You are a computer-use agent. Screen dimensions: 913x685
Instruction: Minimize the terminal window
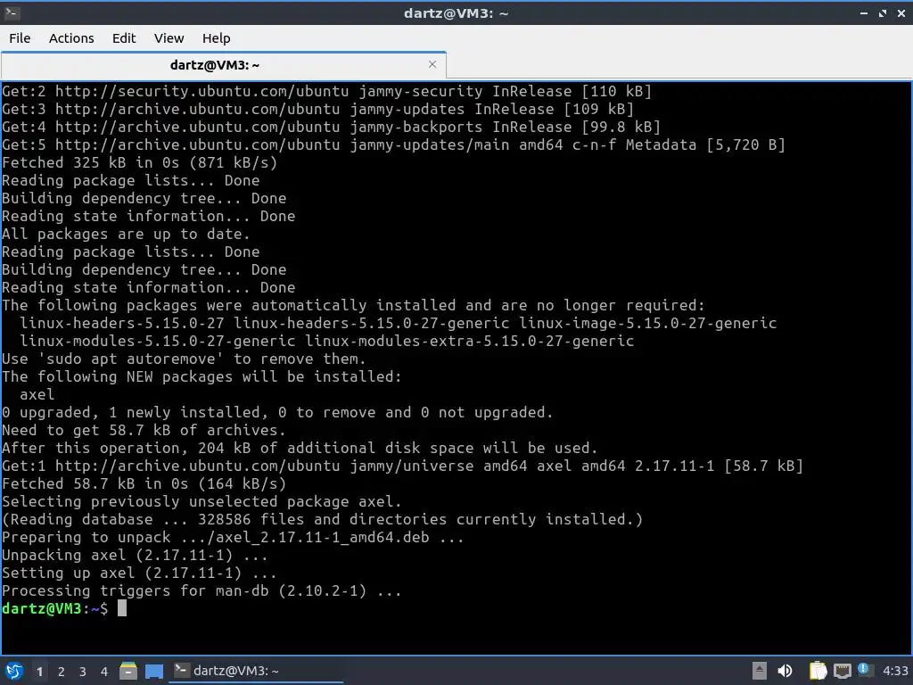point(864,12)
